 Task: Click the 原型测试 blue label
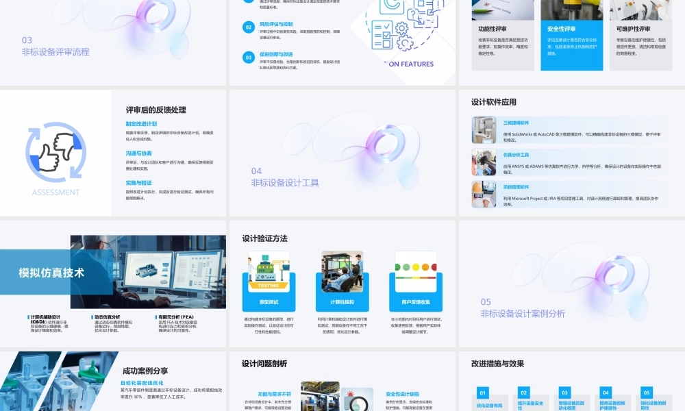coord(269,302)
